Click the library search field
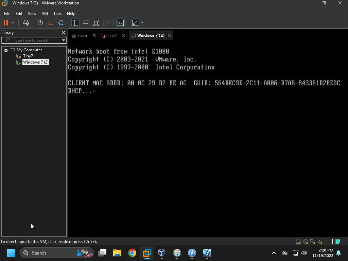 pos(34,40)
